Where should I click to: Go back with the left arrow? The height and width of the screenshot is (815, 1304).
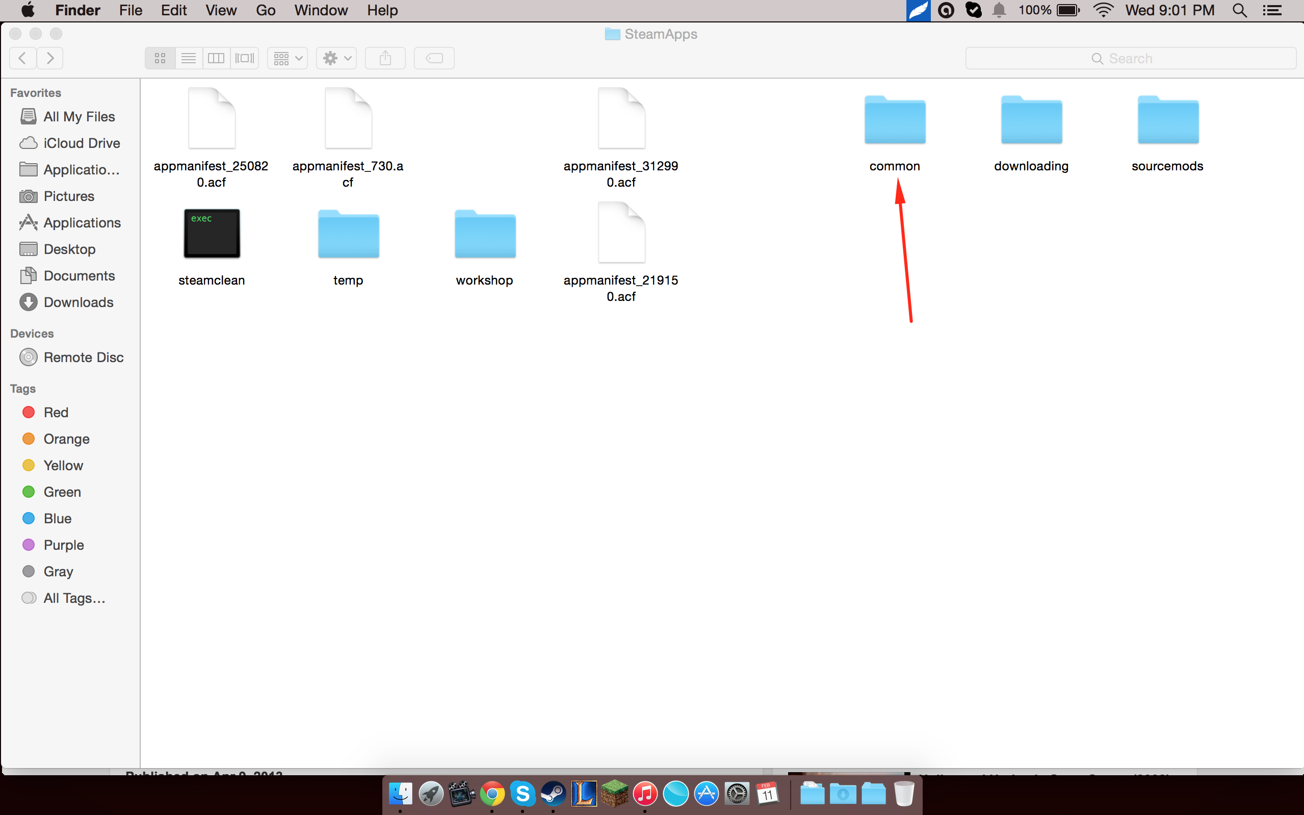[x=22, y=58]
